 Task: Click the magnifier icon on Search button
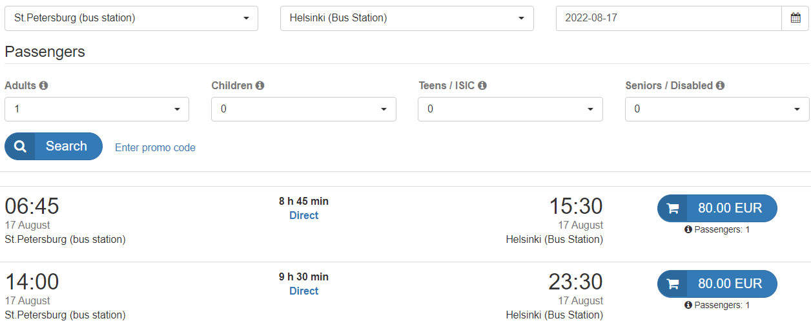tap(21, 147)
